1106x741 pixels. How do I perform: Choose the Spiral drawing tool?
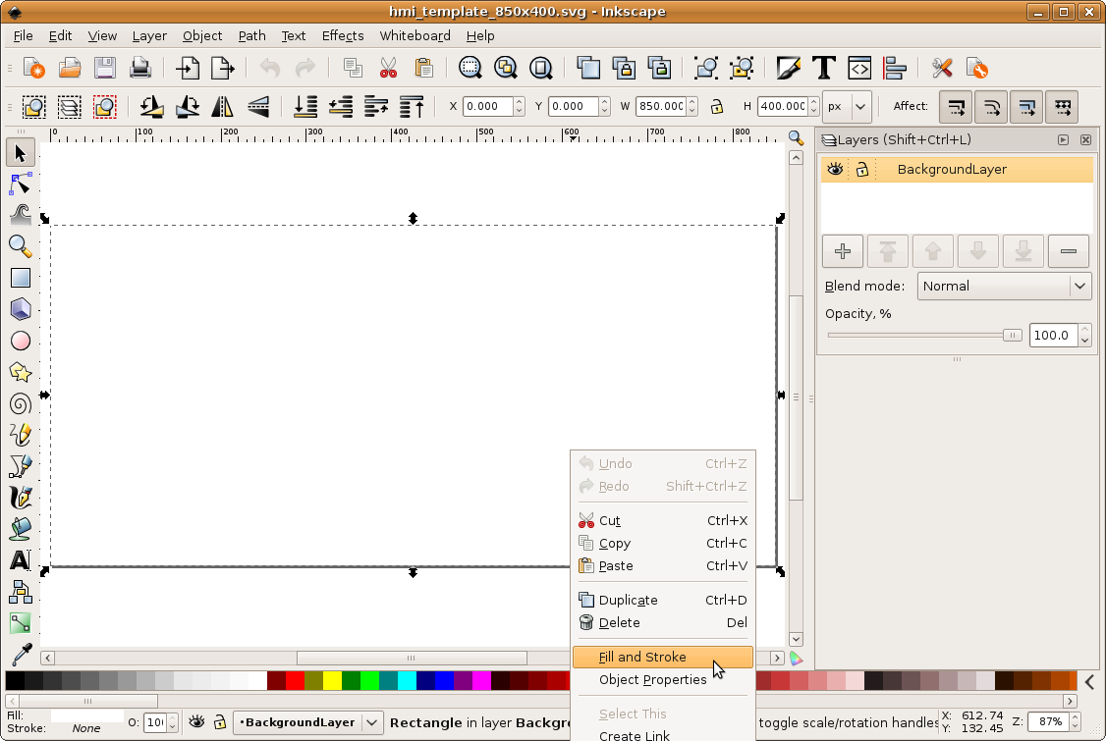point(21,403)
